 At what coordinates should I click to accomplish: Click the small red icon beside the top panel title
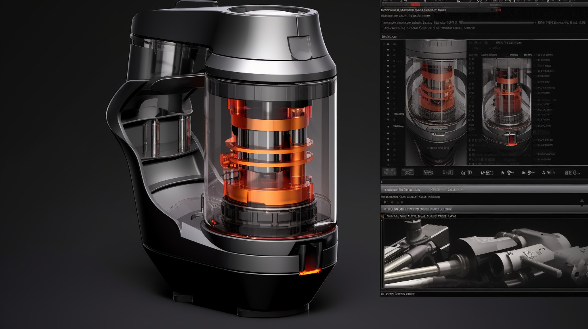click(498, 10)
